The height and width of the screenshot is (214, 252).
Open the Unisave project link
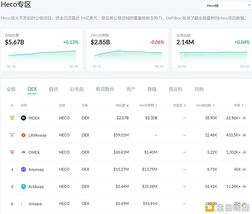(x=35, y=204)
